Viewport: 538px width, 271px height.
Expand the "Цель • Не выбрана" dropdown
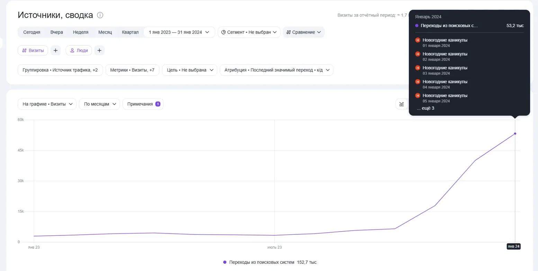pos(190,70)
